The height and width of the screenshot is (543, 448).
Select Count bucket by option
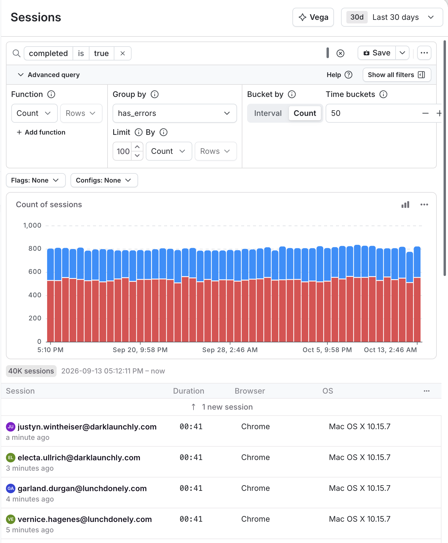[x=305, y=113]
